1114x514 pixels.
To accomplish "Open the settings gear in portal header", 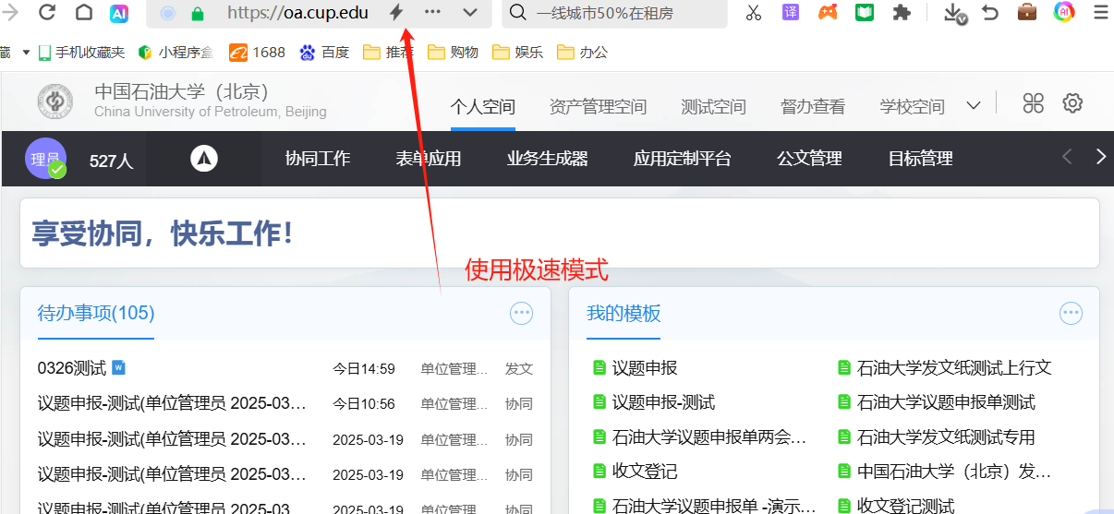I will tap(1072, 103).
